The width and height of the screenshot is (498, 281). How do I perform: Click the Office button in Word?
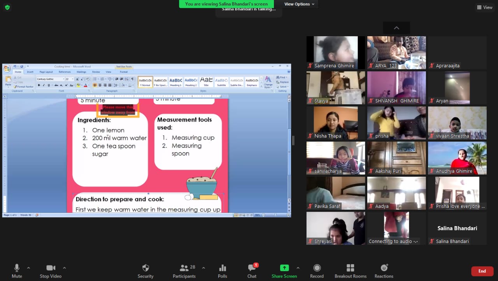click(x=7, y=69)
